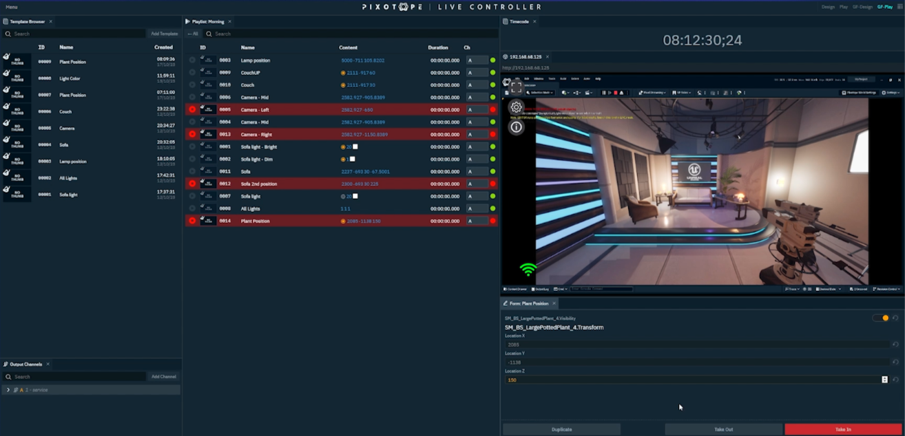905x436 pixels.
Task: Click the red on-air circle for Camera - Right
Action: [x=192, y=135]
